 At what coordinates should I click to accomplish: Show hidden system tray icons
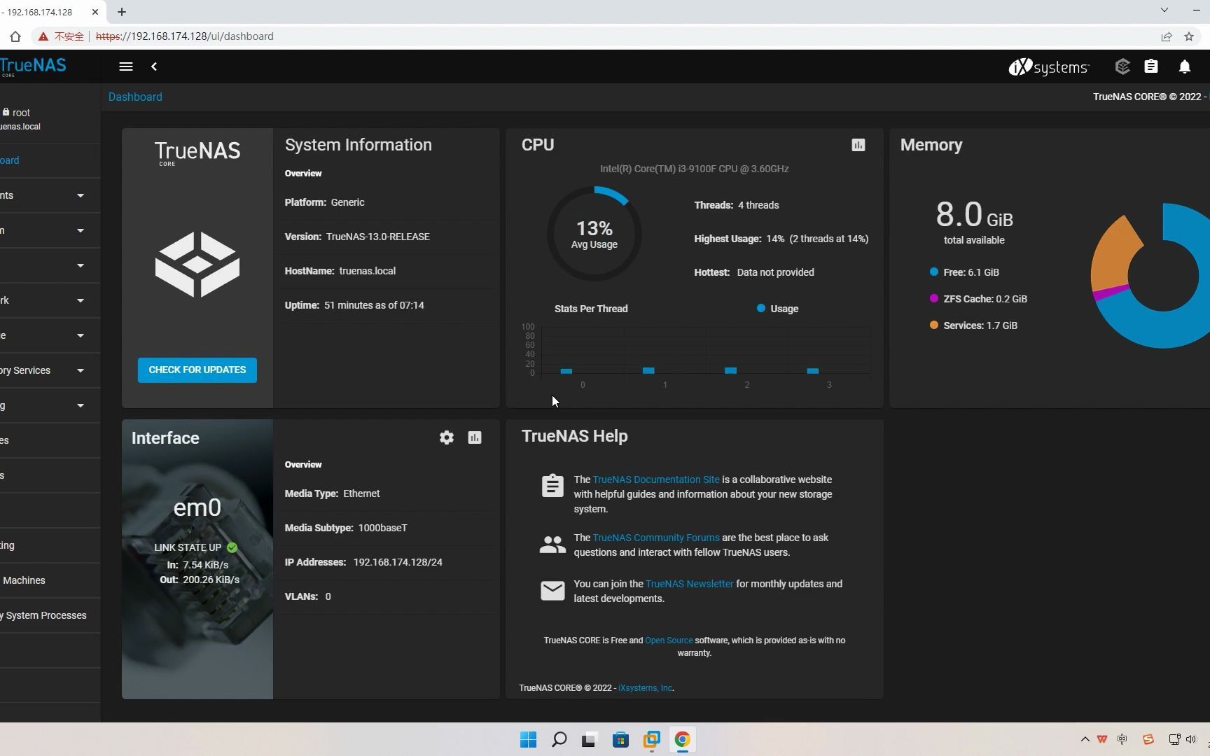(1085, 739)
